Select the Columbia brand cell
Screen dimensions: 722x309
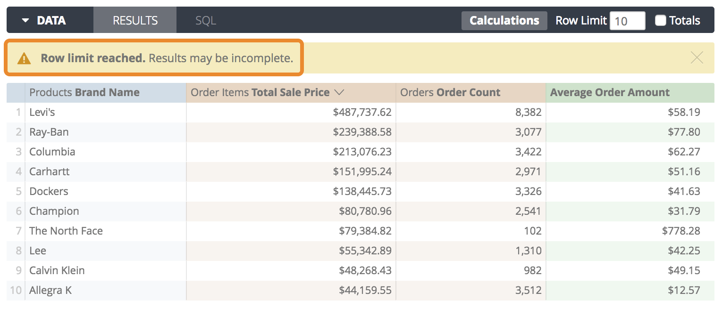point(105,152)
